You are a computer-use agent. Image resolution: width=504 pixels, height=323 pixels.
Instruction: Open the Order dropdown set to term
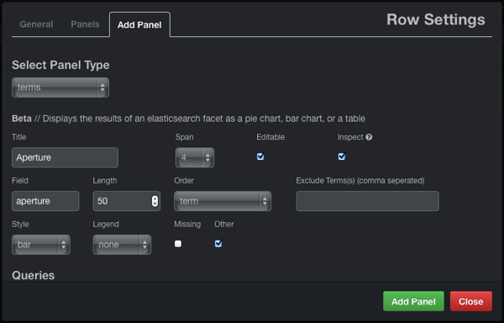[223, 201]
